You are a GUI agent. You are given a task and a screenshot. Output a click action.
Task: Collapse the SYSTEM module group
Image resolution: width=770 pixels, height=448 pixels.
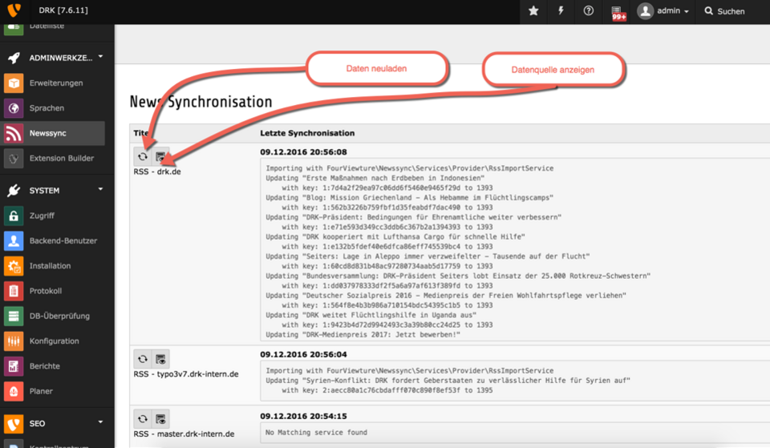pyautogui.click(x=100, y=190)
